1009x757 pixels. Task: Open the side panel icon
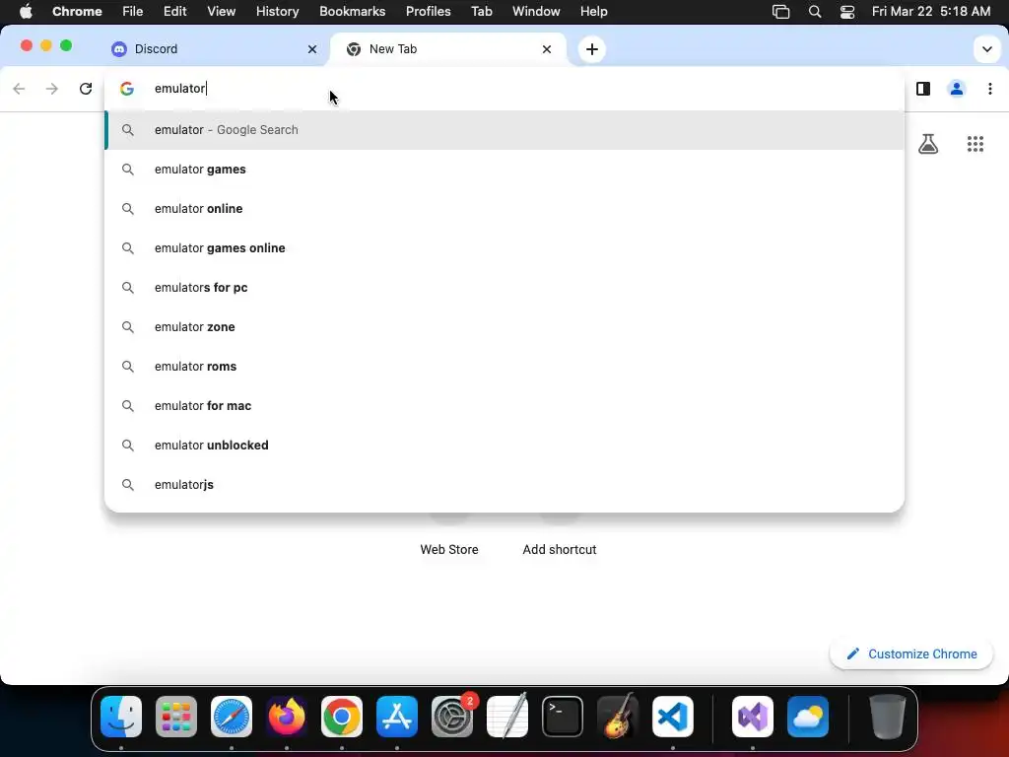(922, 89)
